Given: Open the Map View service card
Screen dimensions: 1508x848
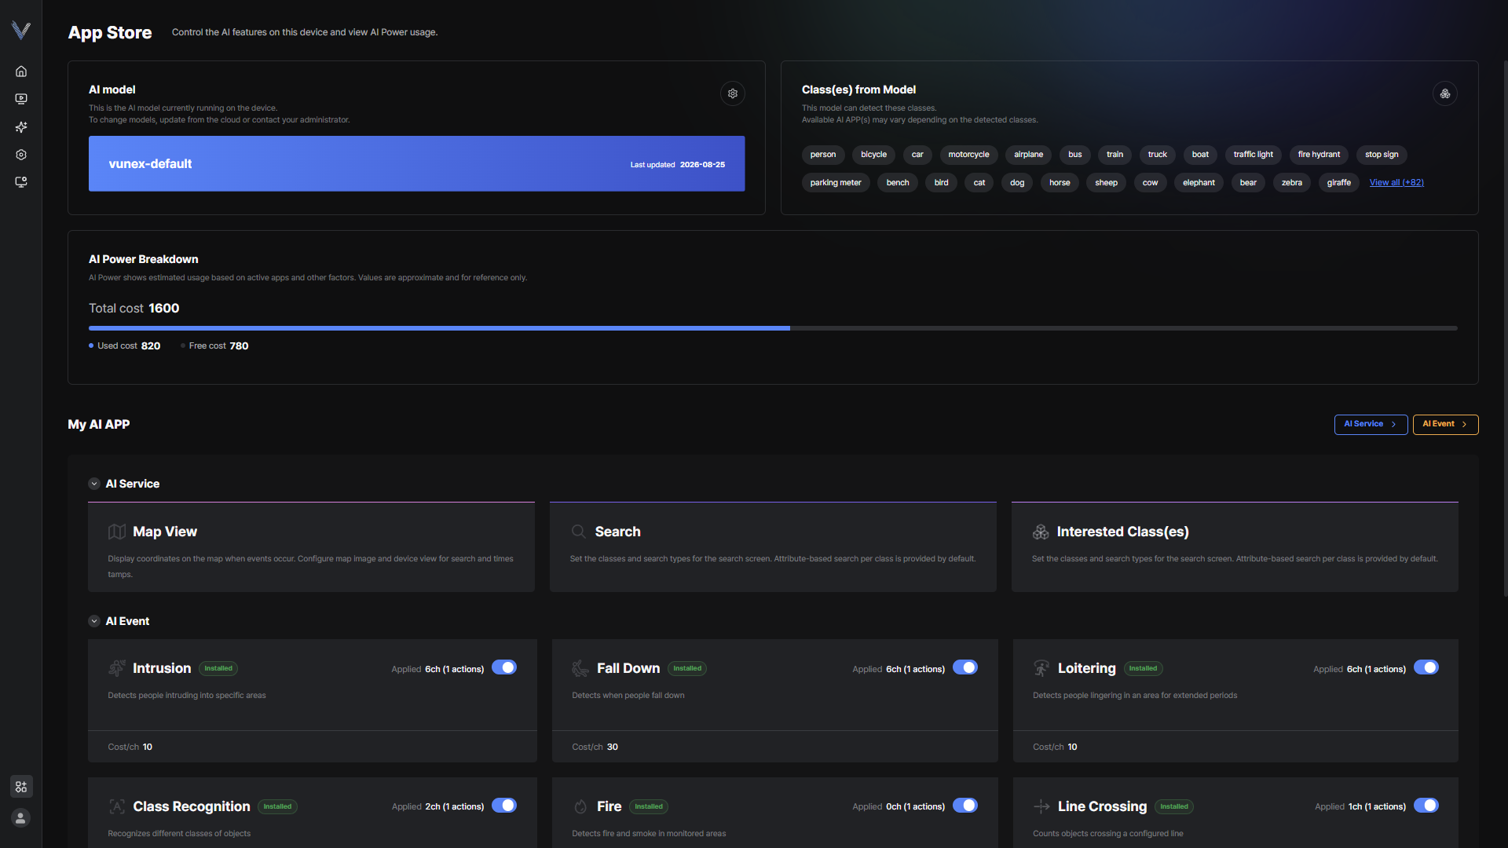Looking at the screenshot, I should [311, 546].
